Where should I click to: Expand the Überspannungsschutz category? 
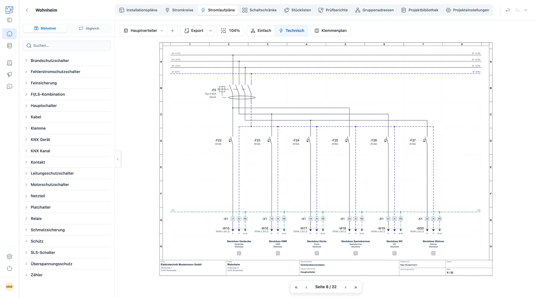pyautogui.click(x=67, y=264)
